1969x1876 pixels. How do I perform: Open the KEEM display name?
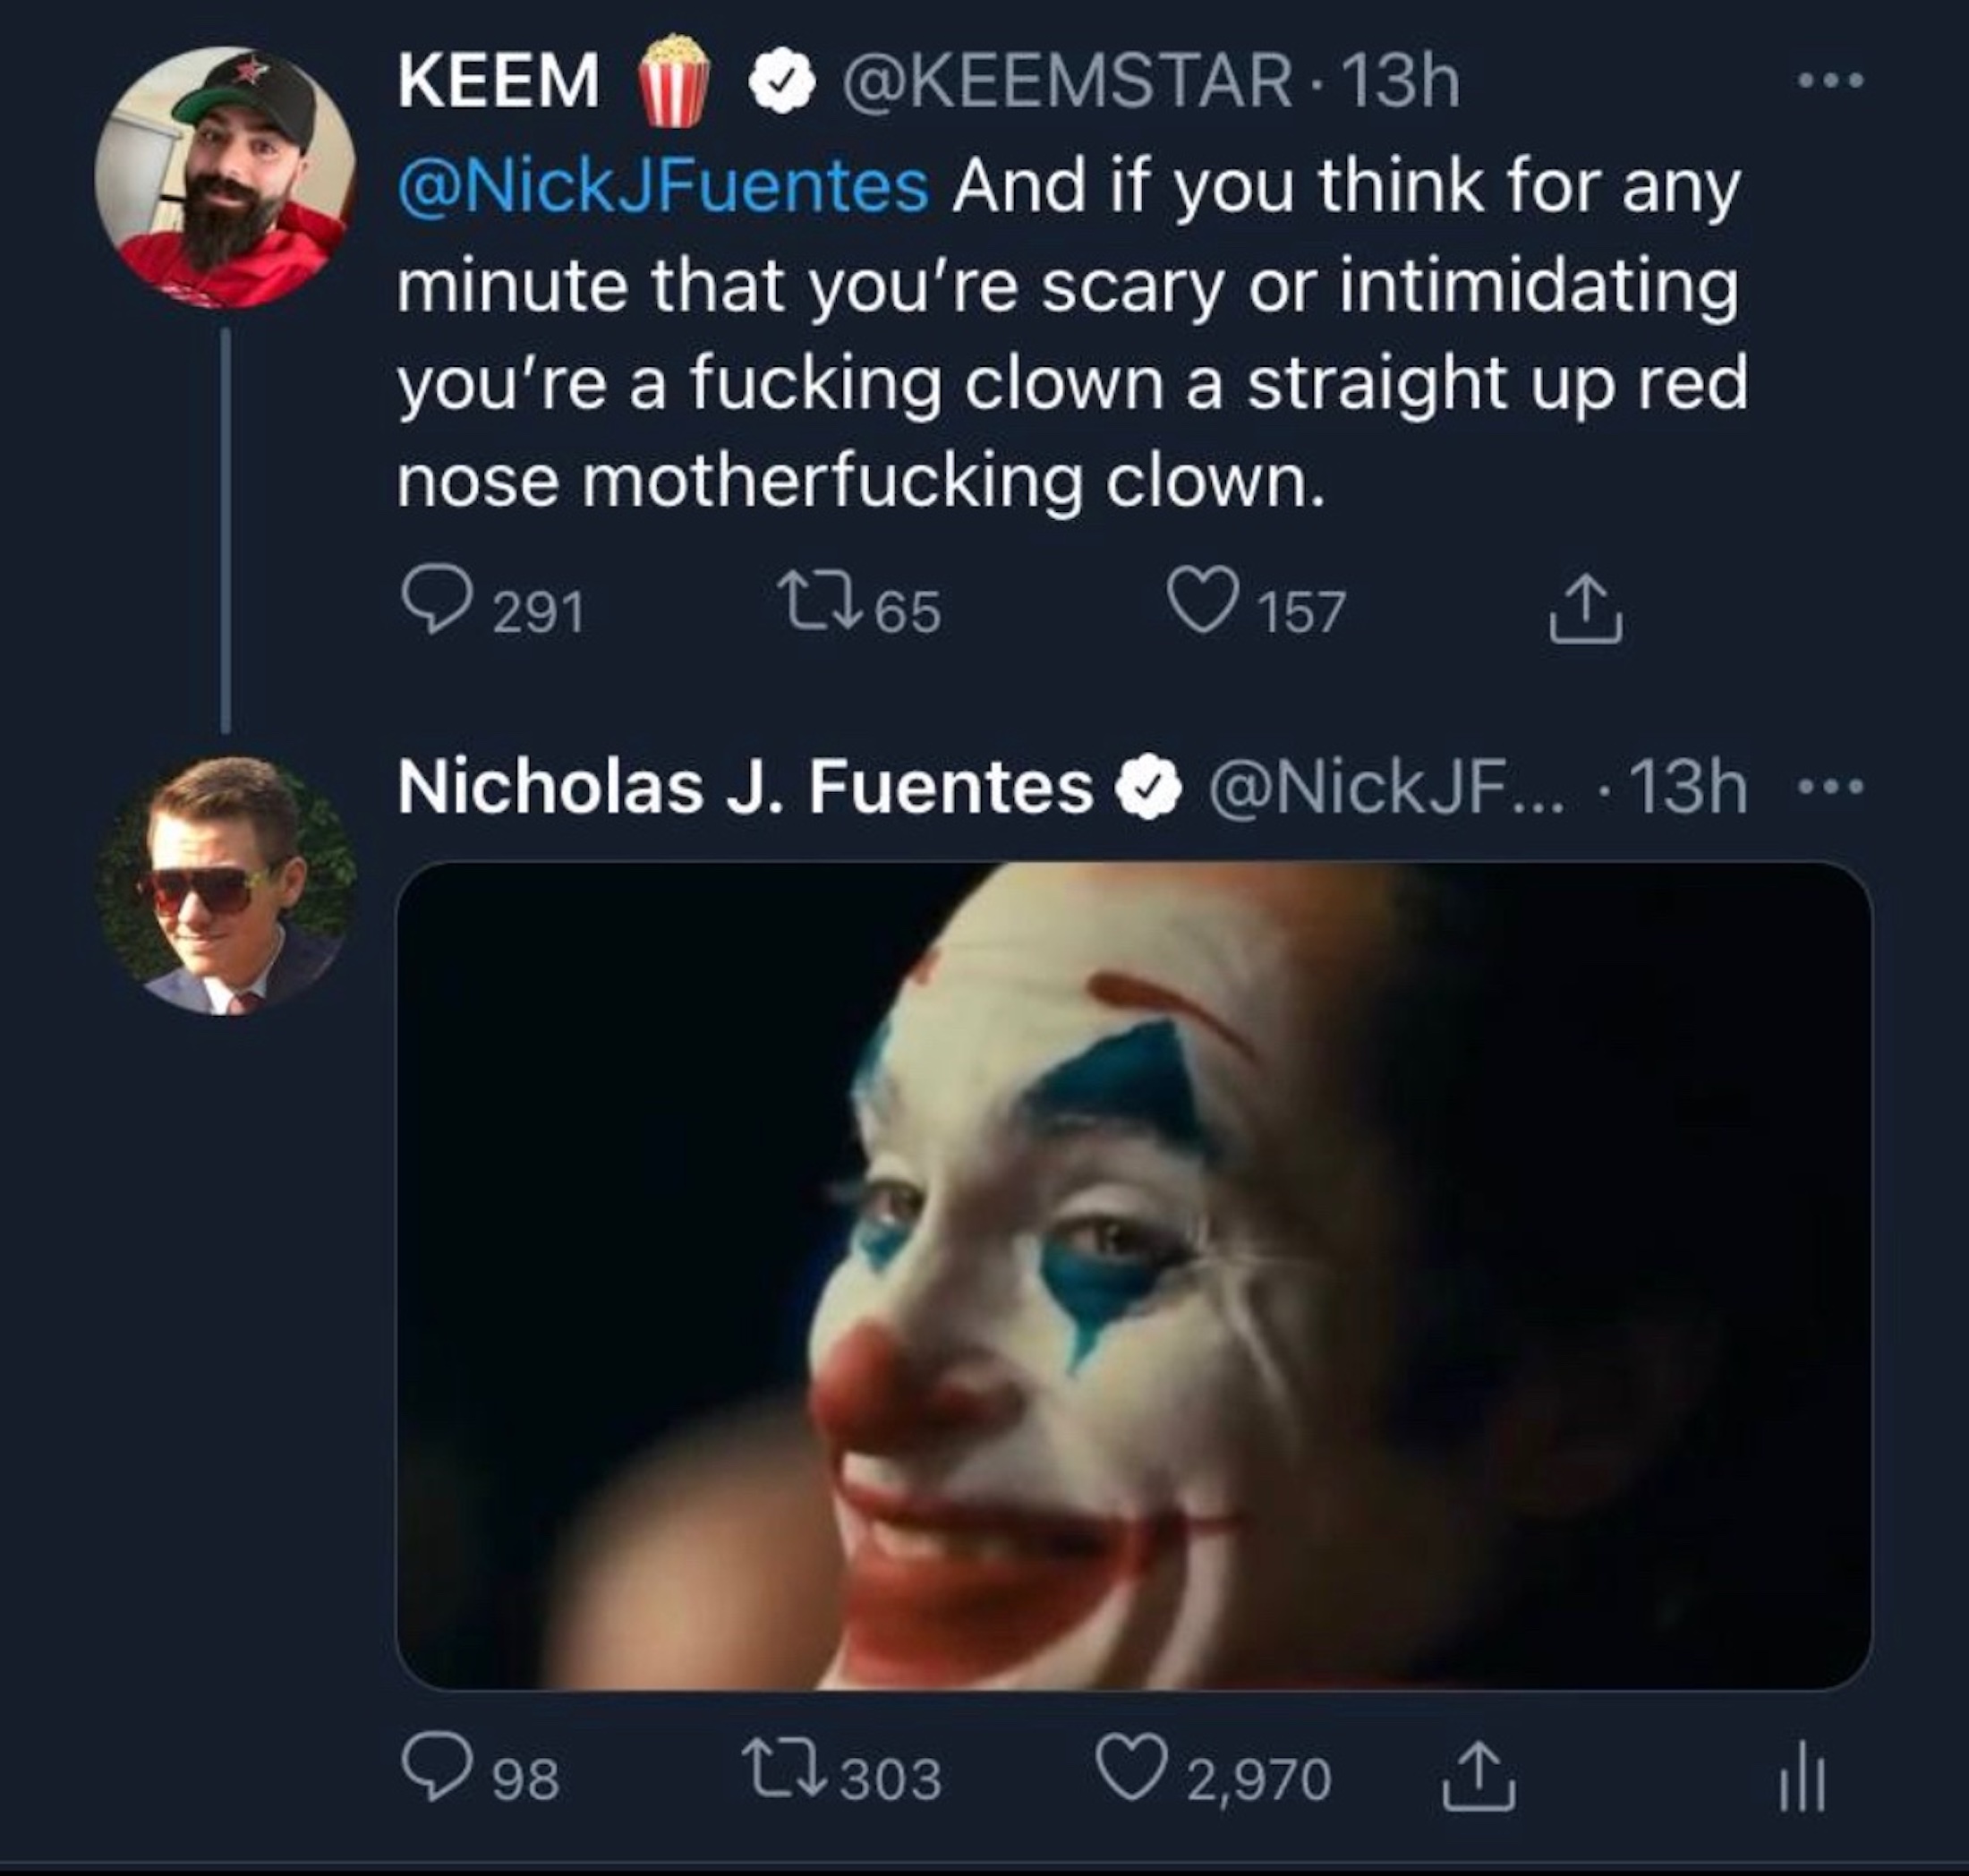(x=498, y=82)
